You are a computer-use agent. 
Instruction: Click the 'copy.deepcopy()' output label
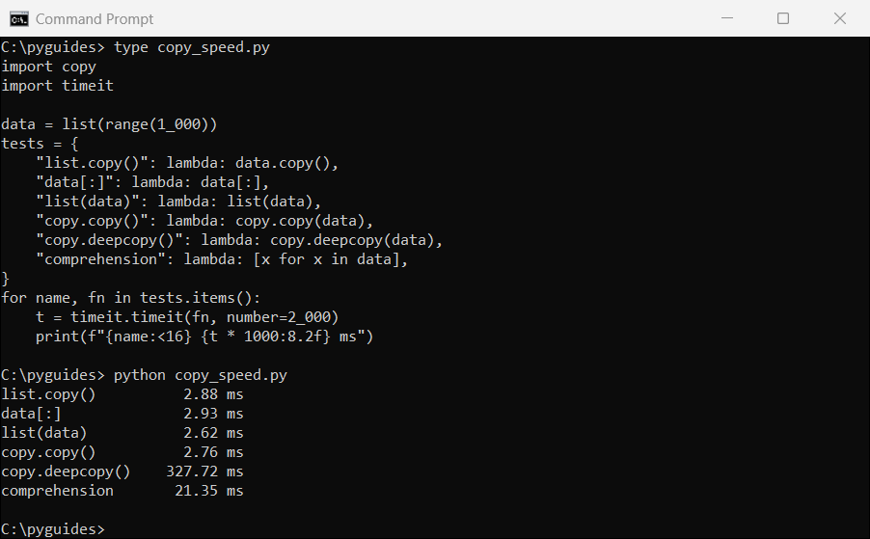click(66, 472)
